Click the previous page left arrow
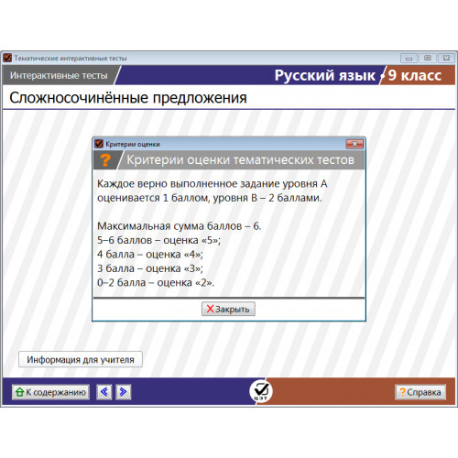This screenshot has width=458, height=458. (104, 392)
